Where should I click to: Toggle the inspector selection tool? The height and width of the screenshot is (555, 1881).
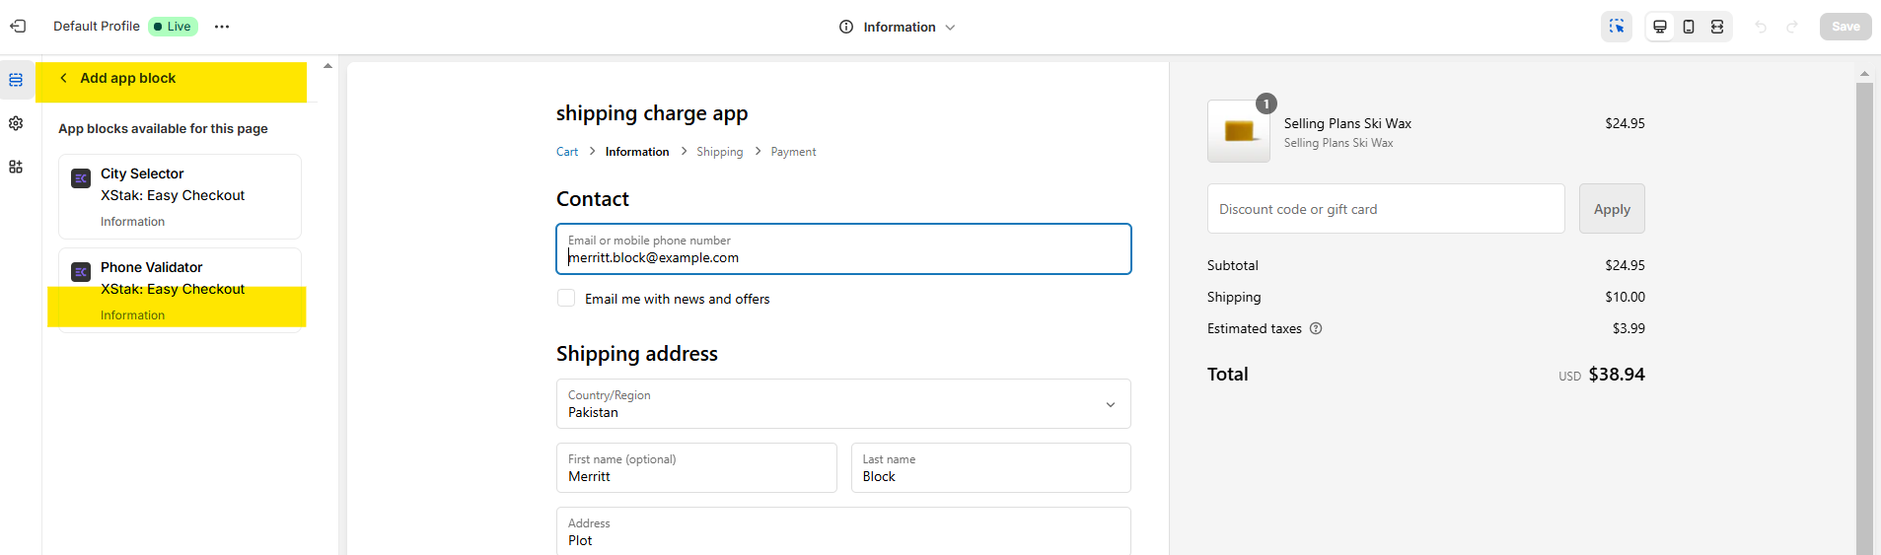pyautogui.click(x=1616, y=27)
